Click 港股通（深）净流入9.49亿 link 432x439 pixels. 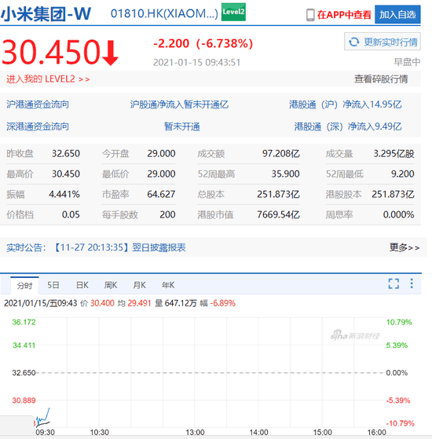point(348,126)
